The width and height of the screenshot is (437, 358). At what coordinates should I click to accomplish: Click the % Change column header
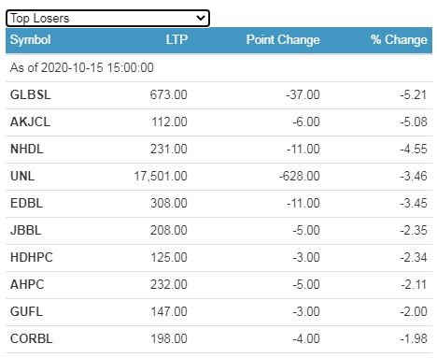click(399, 40)
